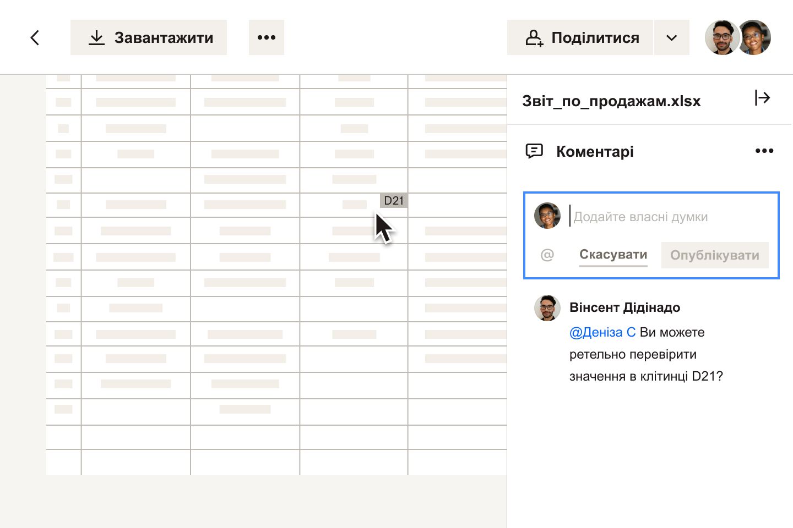This screenshot has height=528, width=793.
Task: Click Vincent's profile picture beside his comment
Action: pyautogui.click(x=547, y=308)
